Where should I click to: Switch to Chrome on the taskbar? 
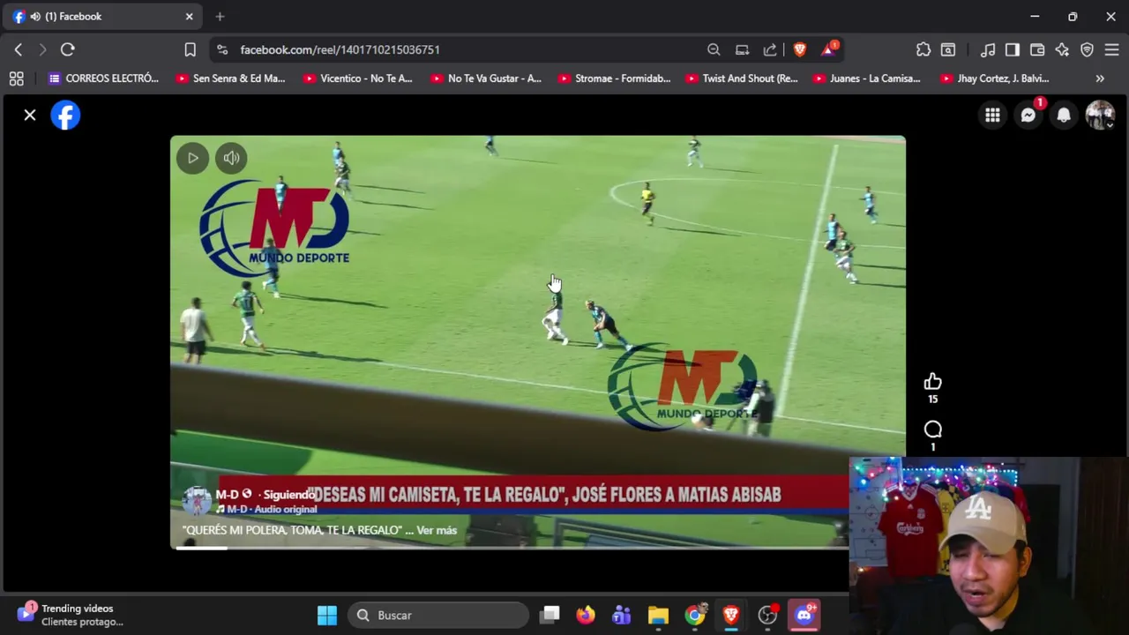(695, 615)
